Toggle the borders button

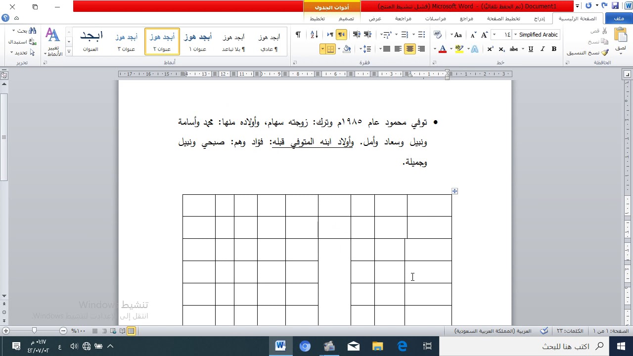click(x=330, y=49)
